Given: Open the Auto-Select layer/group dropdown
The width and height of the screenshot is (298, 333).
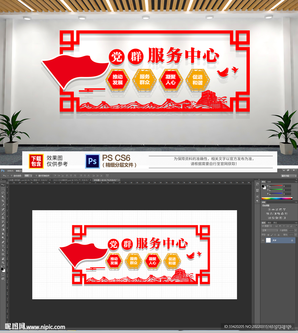Looking at the screenshot, I should [x=28, y=176].
